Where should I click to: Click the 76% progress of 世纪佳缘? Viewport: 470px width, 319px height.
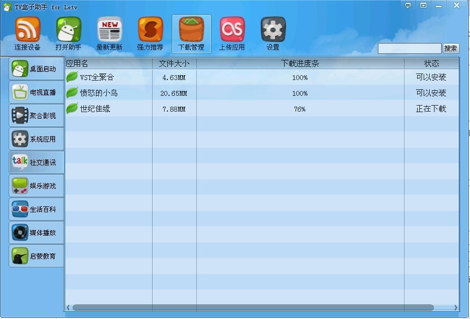coord(300,109)
